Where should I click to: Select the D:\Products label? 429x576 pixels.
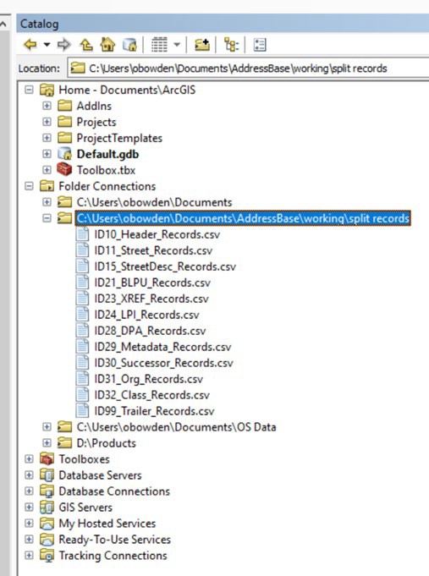107,443
